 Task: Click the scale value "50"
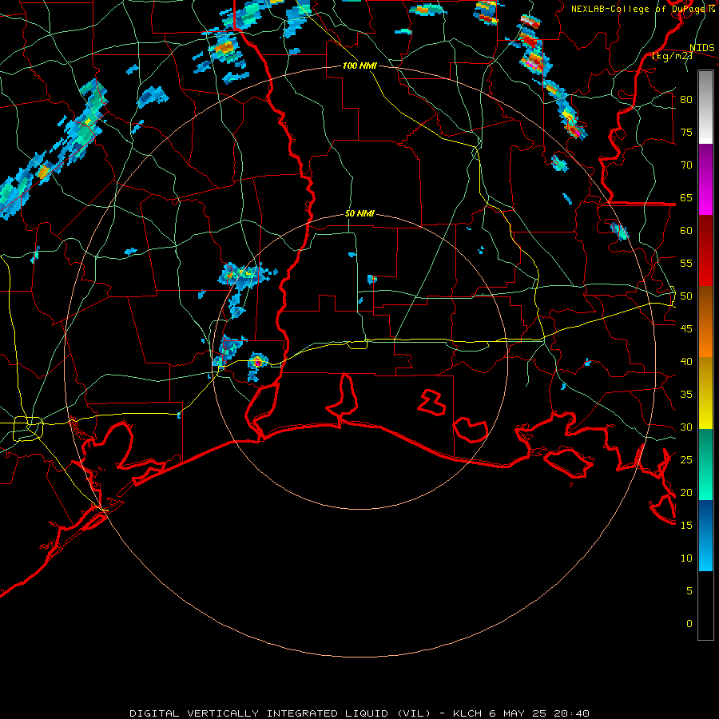(686, 296)
